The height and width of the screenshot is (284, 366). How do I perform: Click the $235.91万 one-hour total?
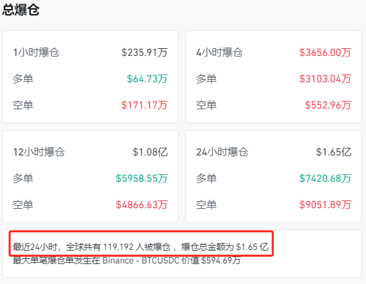(145, 52)
